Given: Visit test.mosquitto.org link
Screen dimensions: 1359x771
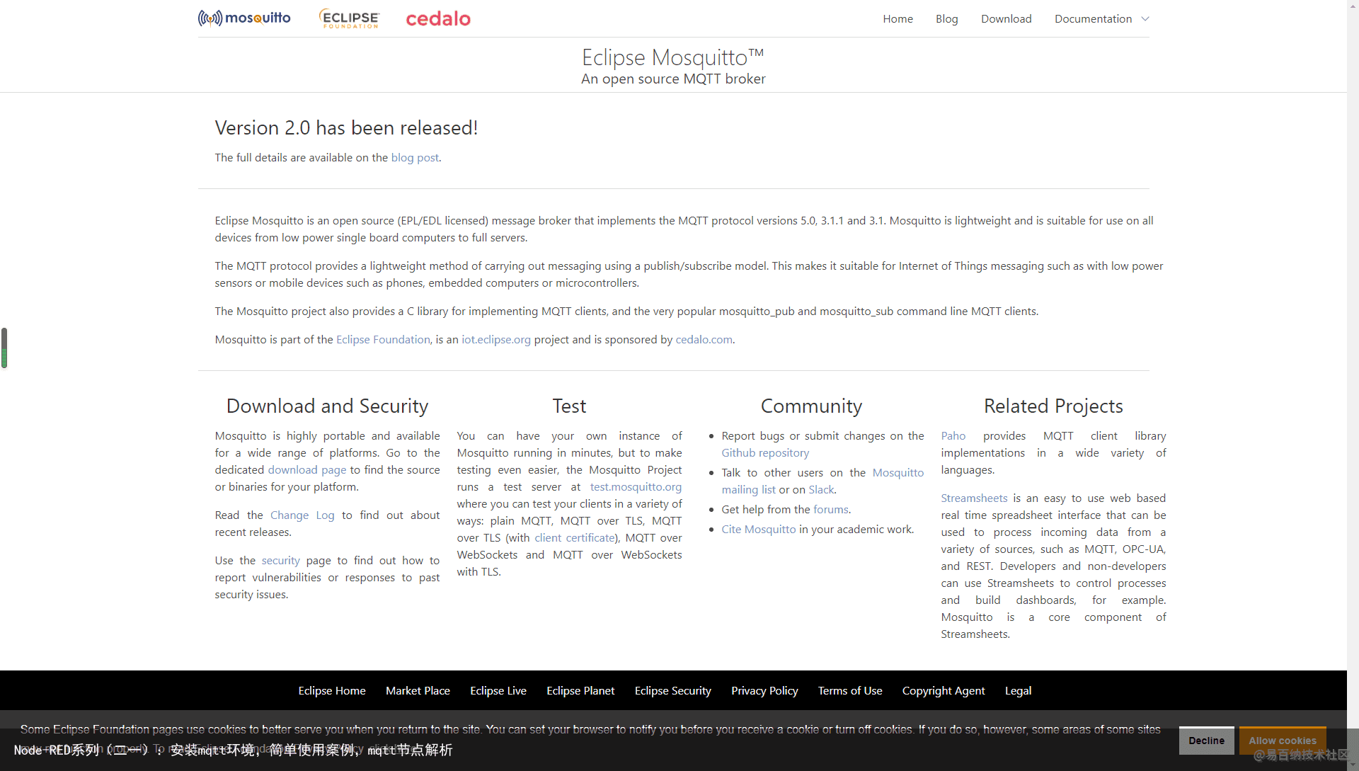Looking at the screenshot, I should pyautogui.click(x=636, y=486).
